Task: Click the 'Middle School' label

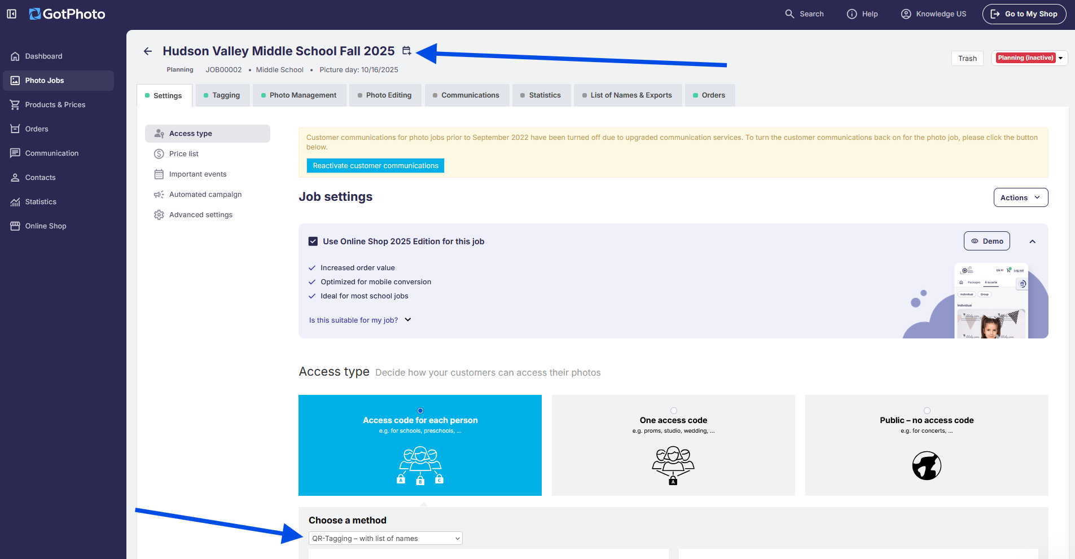Action: tap(279, 70)
